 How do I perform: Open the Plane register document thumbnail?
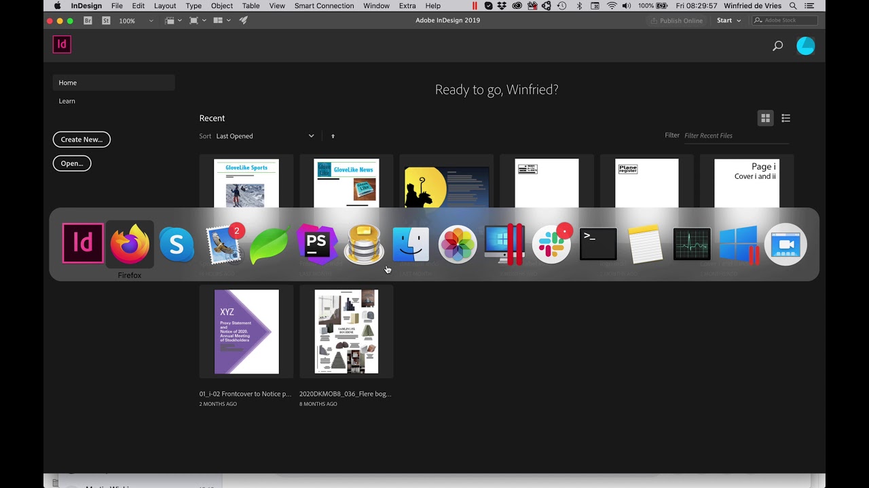coord(647,183)
